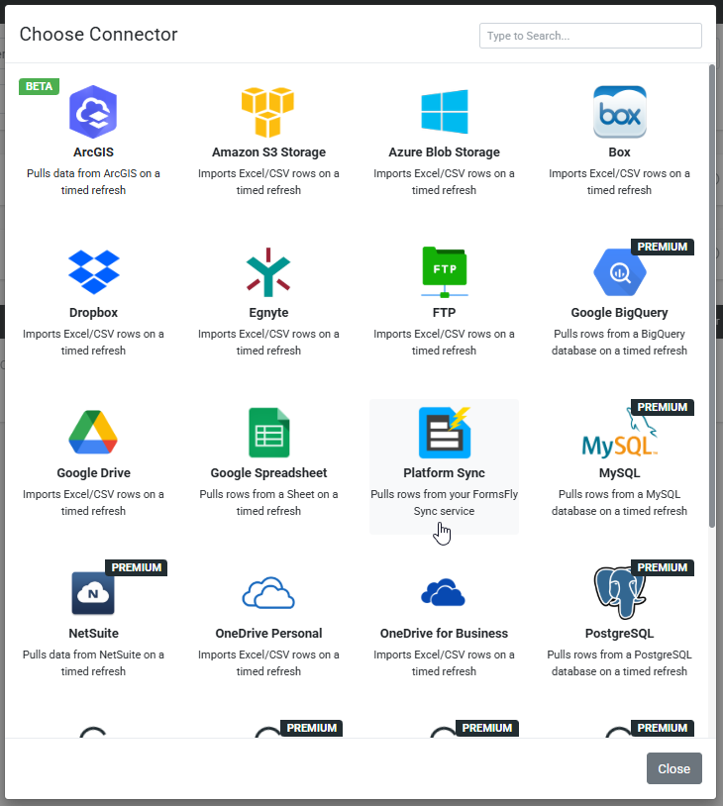The width and height of the screenshot is (723, 806).
Task: Click the Google BigQuery label
Action: click(620, 313)
